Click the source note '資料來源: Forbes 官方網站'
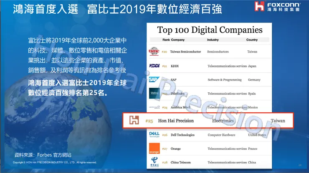Screen dimensions: 309x173 (x=43, y=155)
